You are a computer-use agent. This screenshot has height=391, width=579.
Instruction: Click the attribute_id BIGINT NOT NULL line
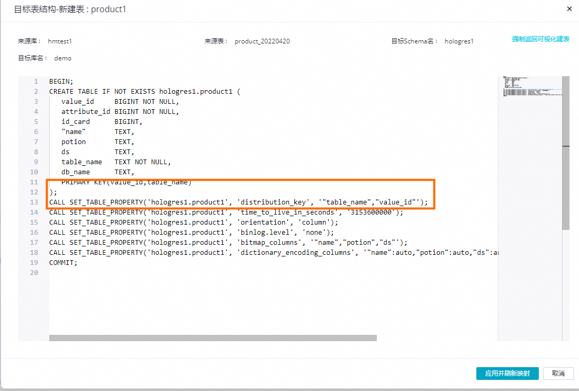(120, 112)
